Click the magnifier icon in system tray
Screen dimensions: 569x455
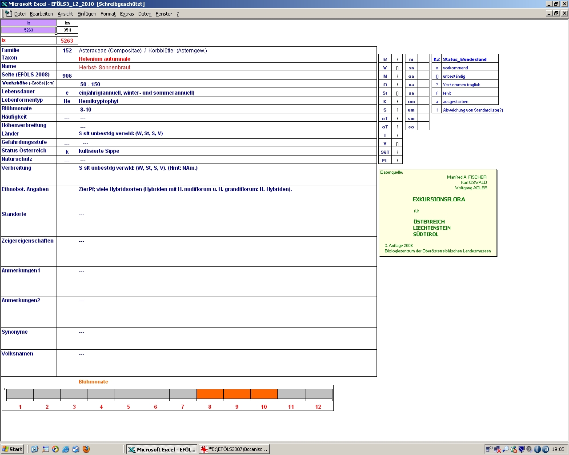505,449
